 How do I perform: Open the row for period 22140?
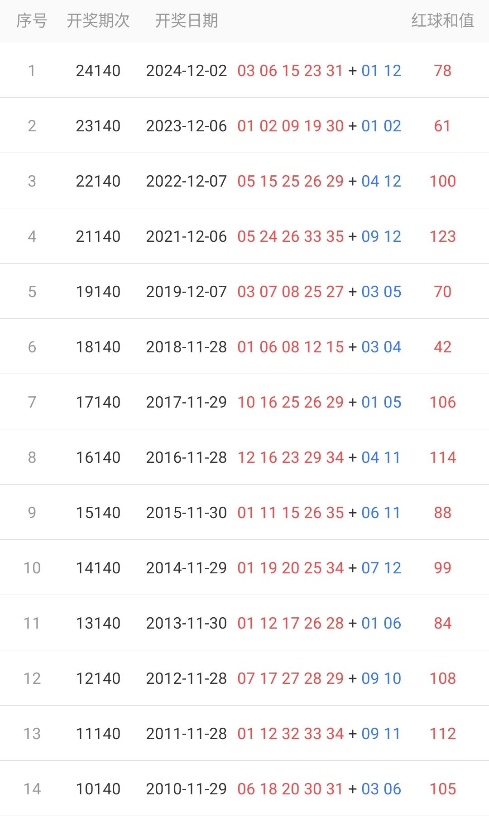[98, 181]
